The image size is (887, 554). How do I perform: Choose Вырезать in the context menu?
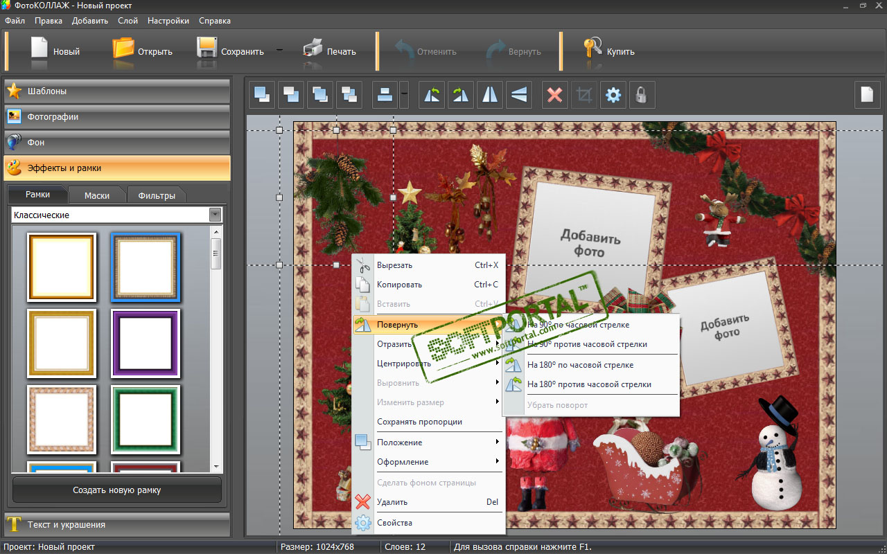429,265
